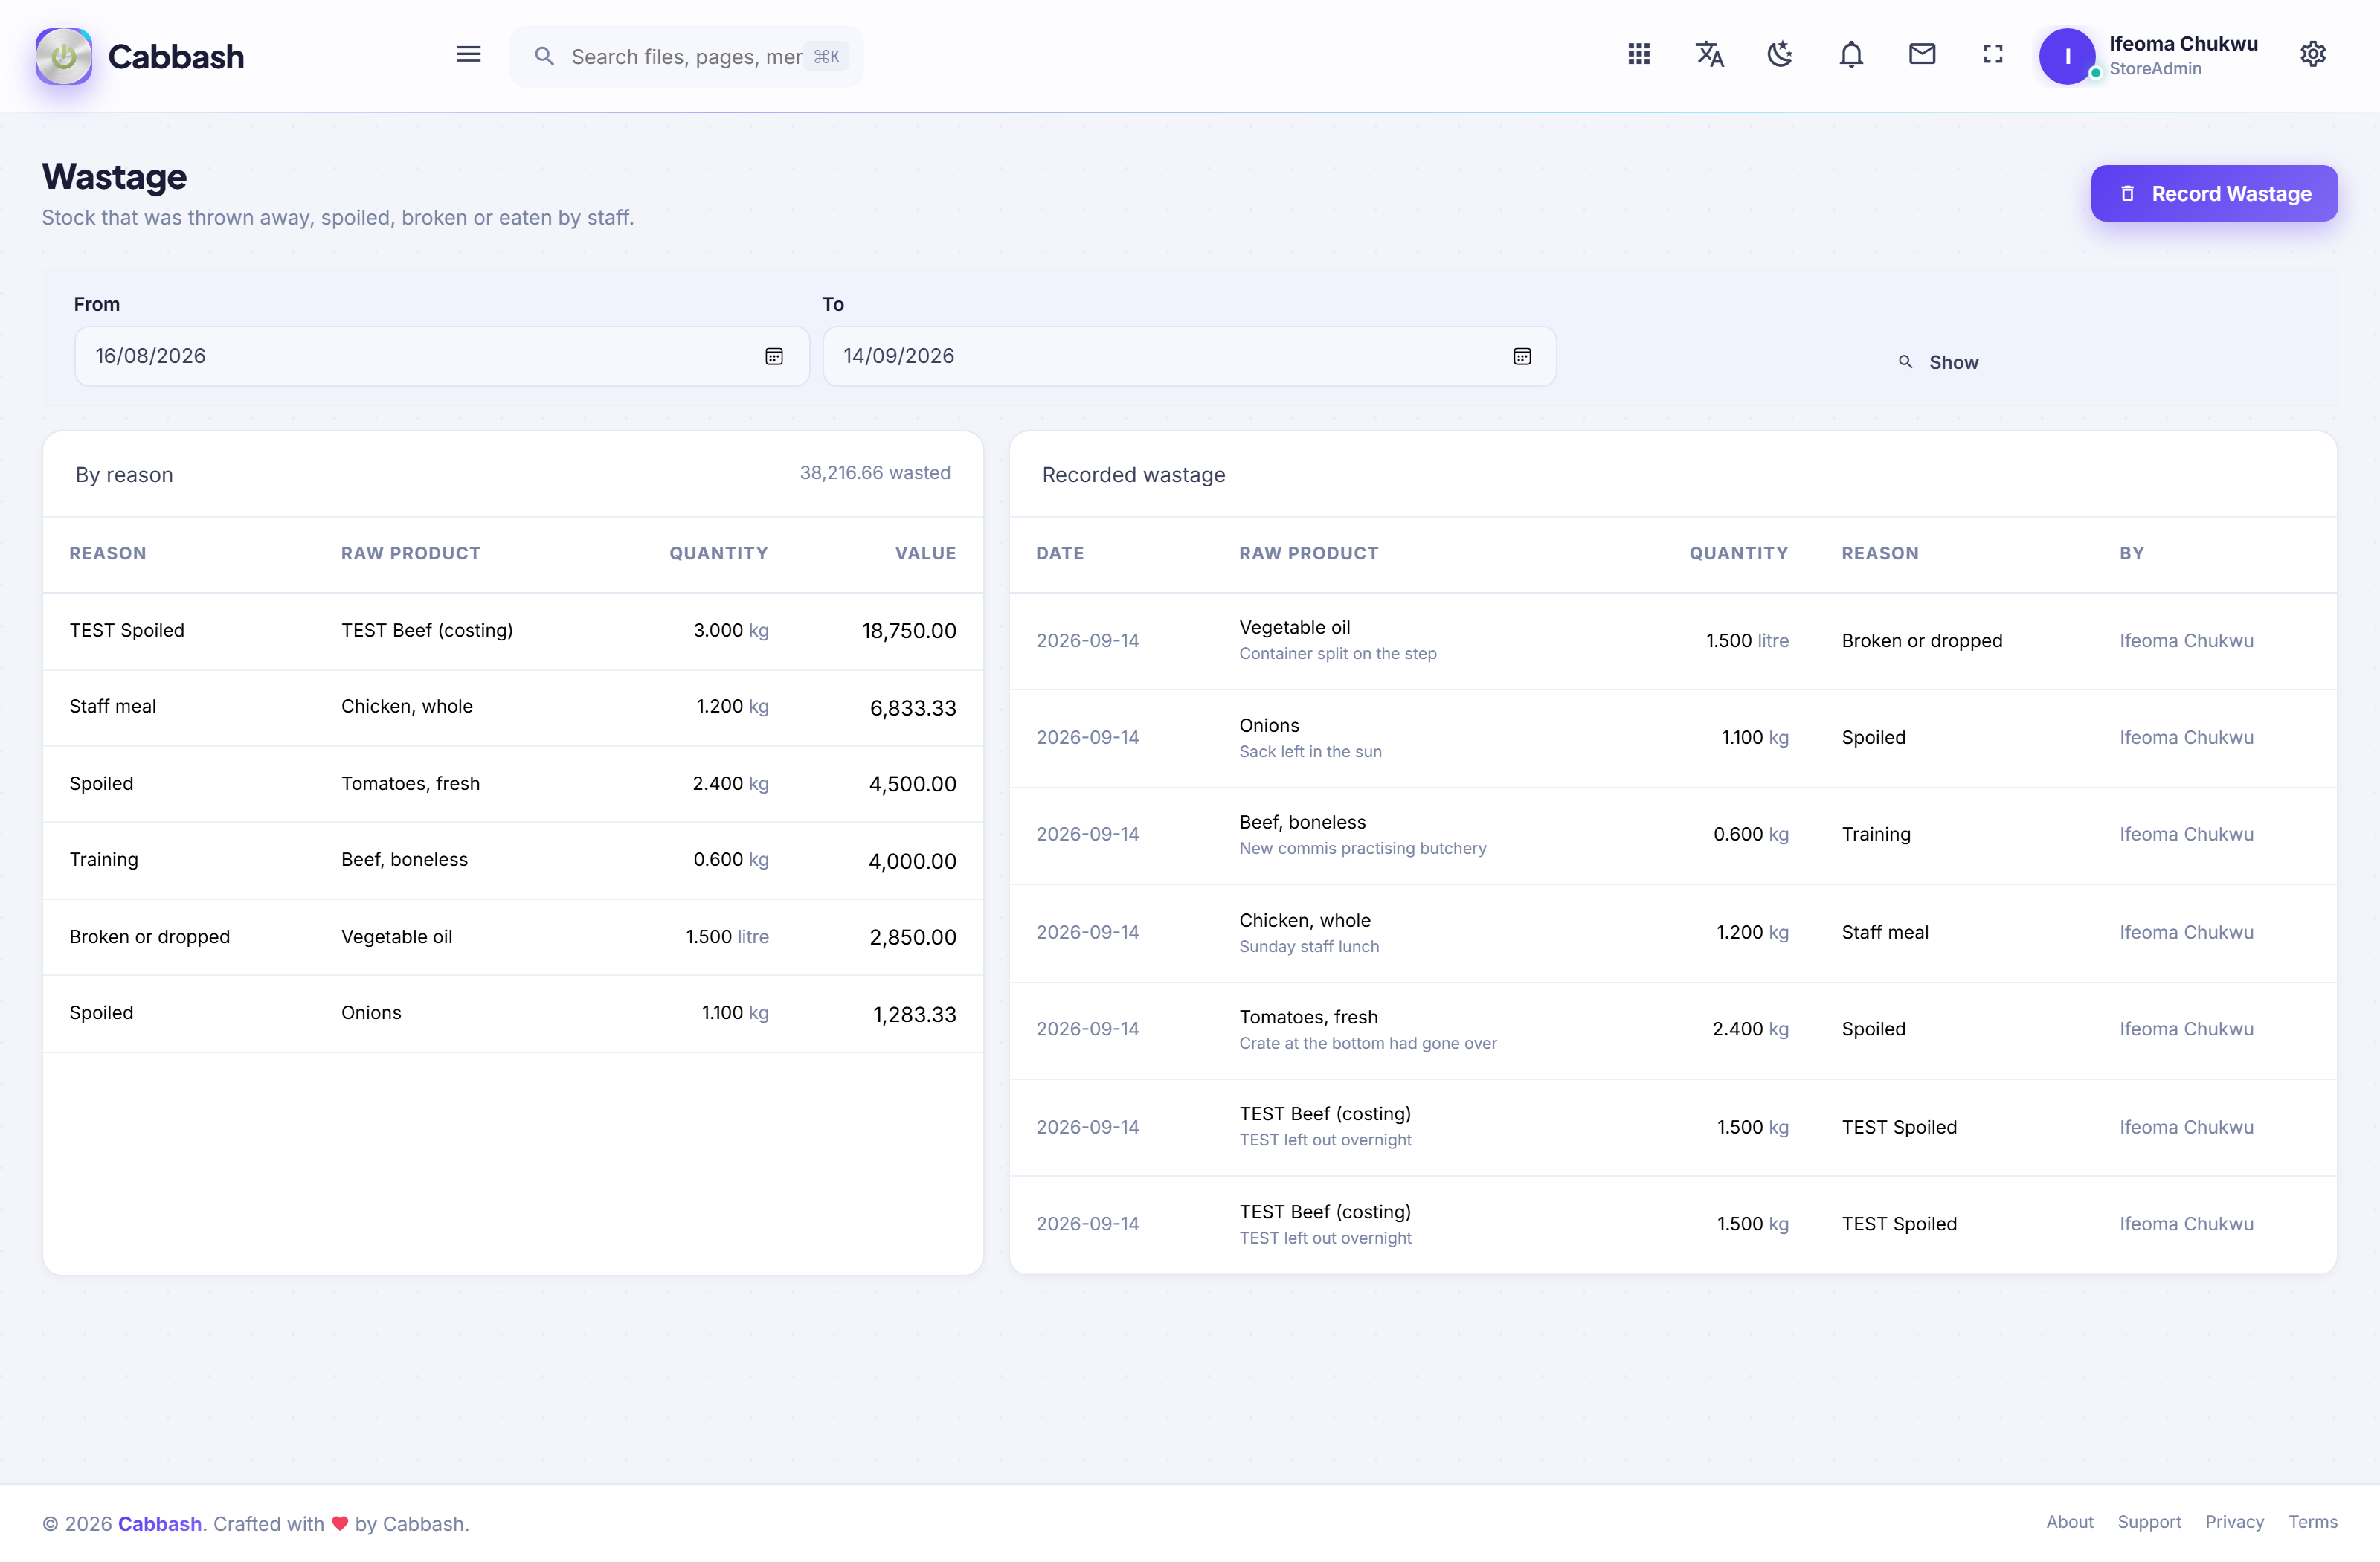Image resolution: width=2380 pixels, height=1562 pixels.
Task: Click the Cabbash logo icon
Action: click(64, 56)
